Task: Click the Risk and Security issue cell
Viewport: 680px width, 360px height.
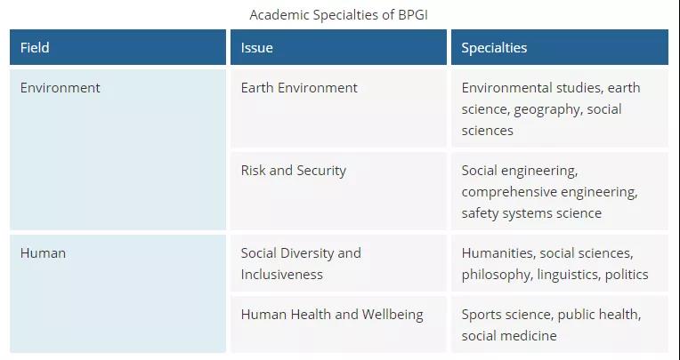Action: (293, 171)
